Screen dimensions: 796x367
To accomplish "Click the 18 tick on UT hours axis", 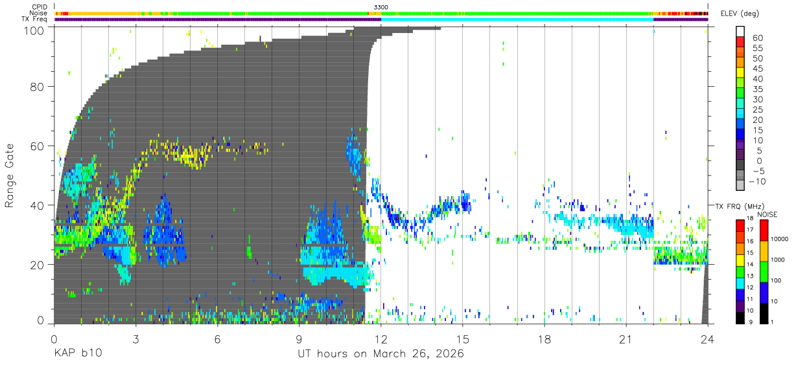I will (x=544, y=339).
